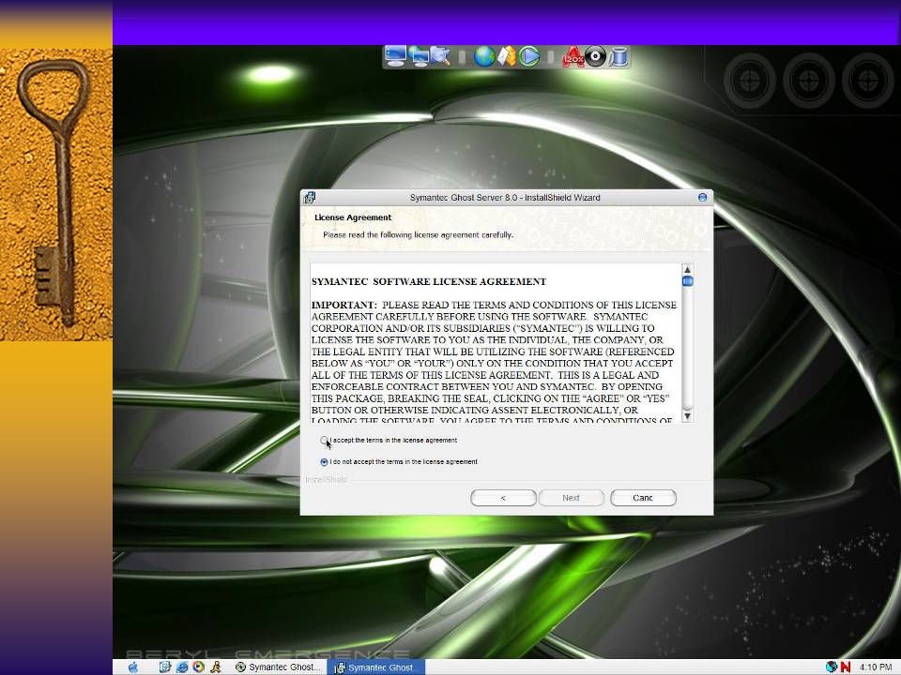The width and height of the screenshot is (901, 675).
Task: Open the network computers dock icon
Action: coord(420,56)
